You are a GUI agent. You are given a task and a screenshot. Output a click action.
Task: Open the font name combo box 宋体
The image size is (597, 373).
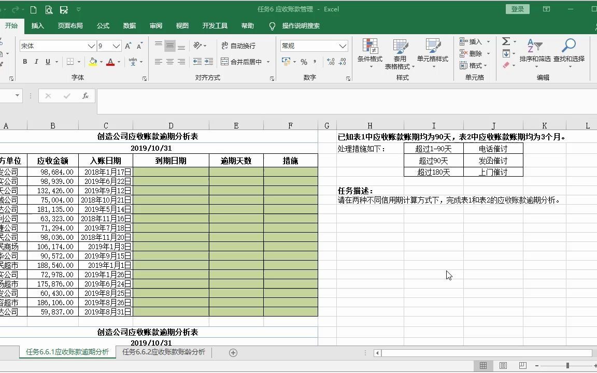pyautogui.click(x=57, y=46)
